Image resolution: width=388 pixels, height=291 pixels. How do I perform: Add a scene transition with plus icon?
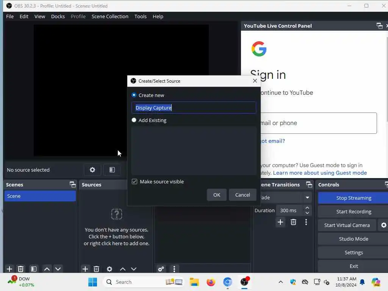tap(280, 222)
